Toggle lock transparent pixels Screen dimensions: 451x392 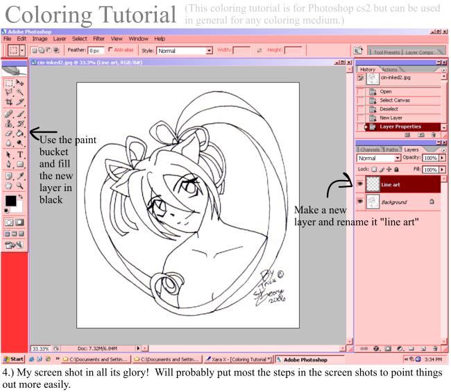374,170
